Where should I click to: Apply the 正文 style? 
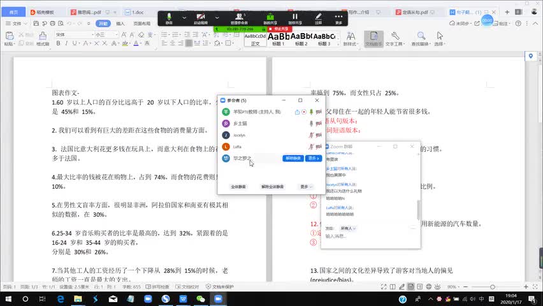point(255,39)
